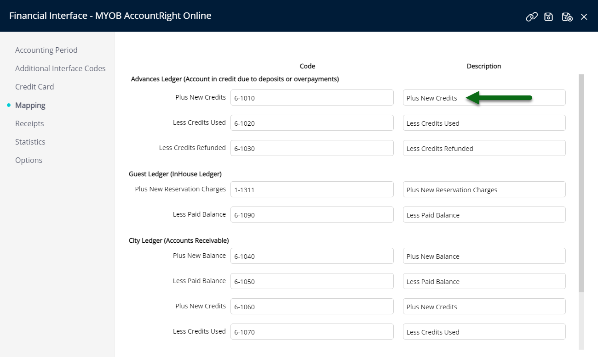Click City Ledger Plus New Balance code 6-1040
The height and width of the screenshot is (357, 598).
[312, 256]
